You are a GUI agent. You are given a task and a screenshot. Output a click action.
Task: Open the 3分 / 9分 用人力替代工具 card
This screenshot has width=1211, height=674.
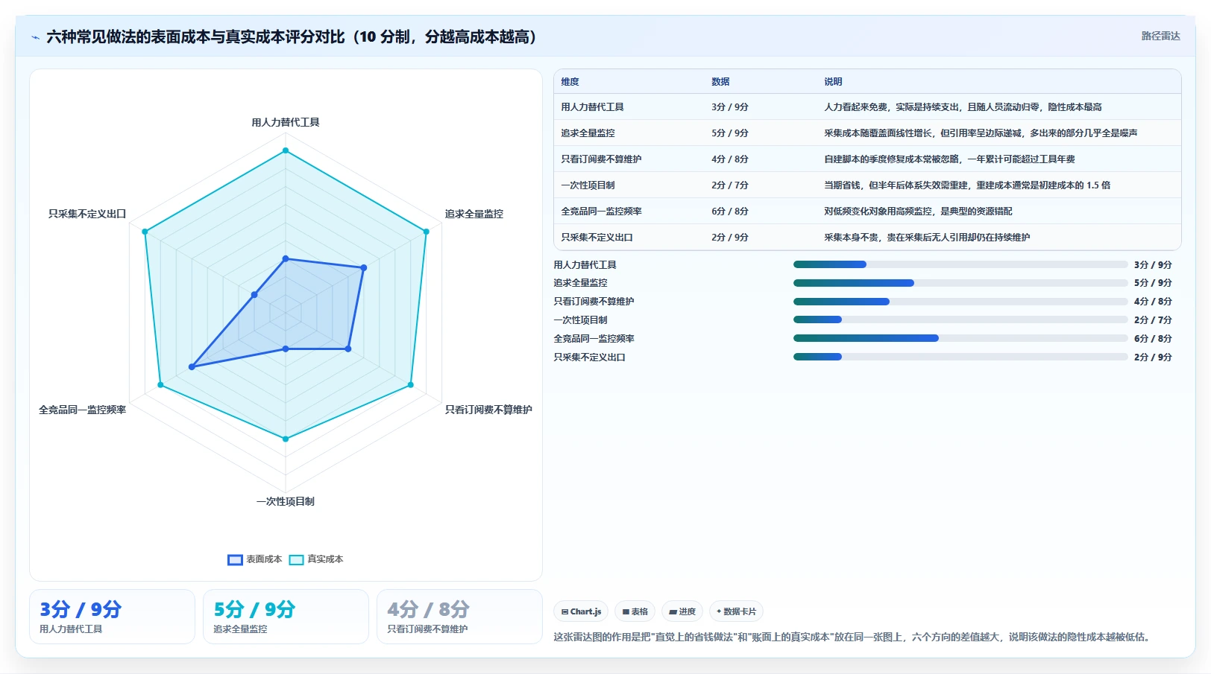point(112,617)
